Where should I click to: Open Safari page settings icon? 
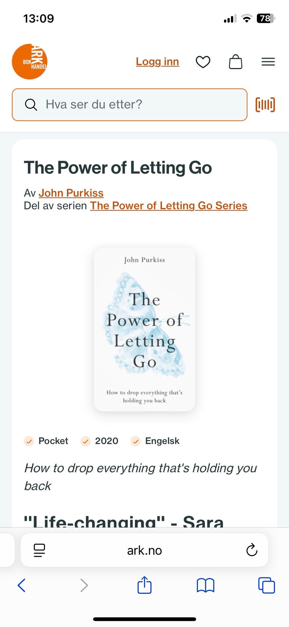click(x=39, y=550)
